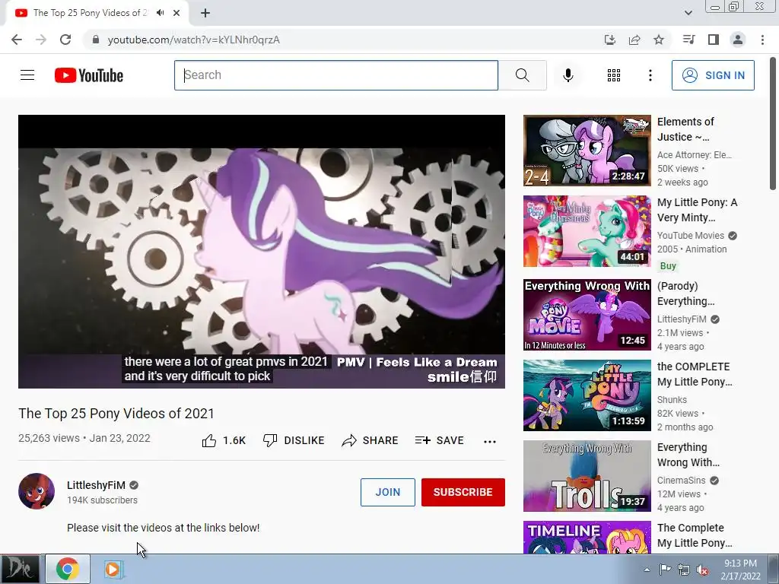
Task: Open more actions ellipsis under video
Action: (x=489, y=441)
